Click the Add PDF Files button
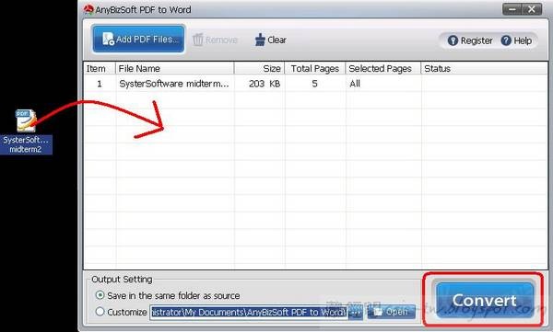The height and width of the screenshot is (332, 553). pos(138,39)
